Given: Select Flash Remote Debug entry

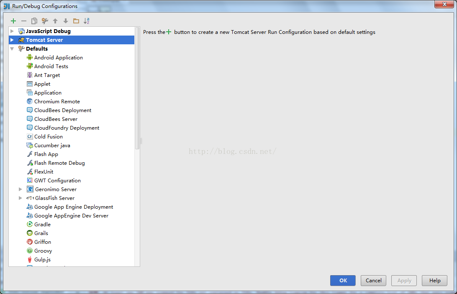Looking at the screenshot, I should click(x=59, y=163).
